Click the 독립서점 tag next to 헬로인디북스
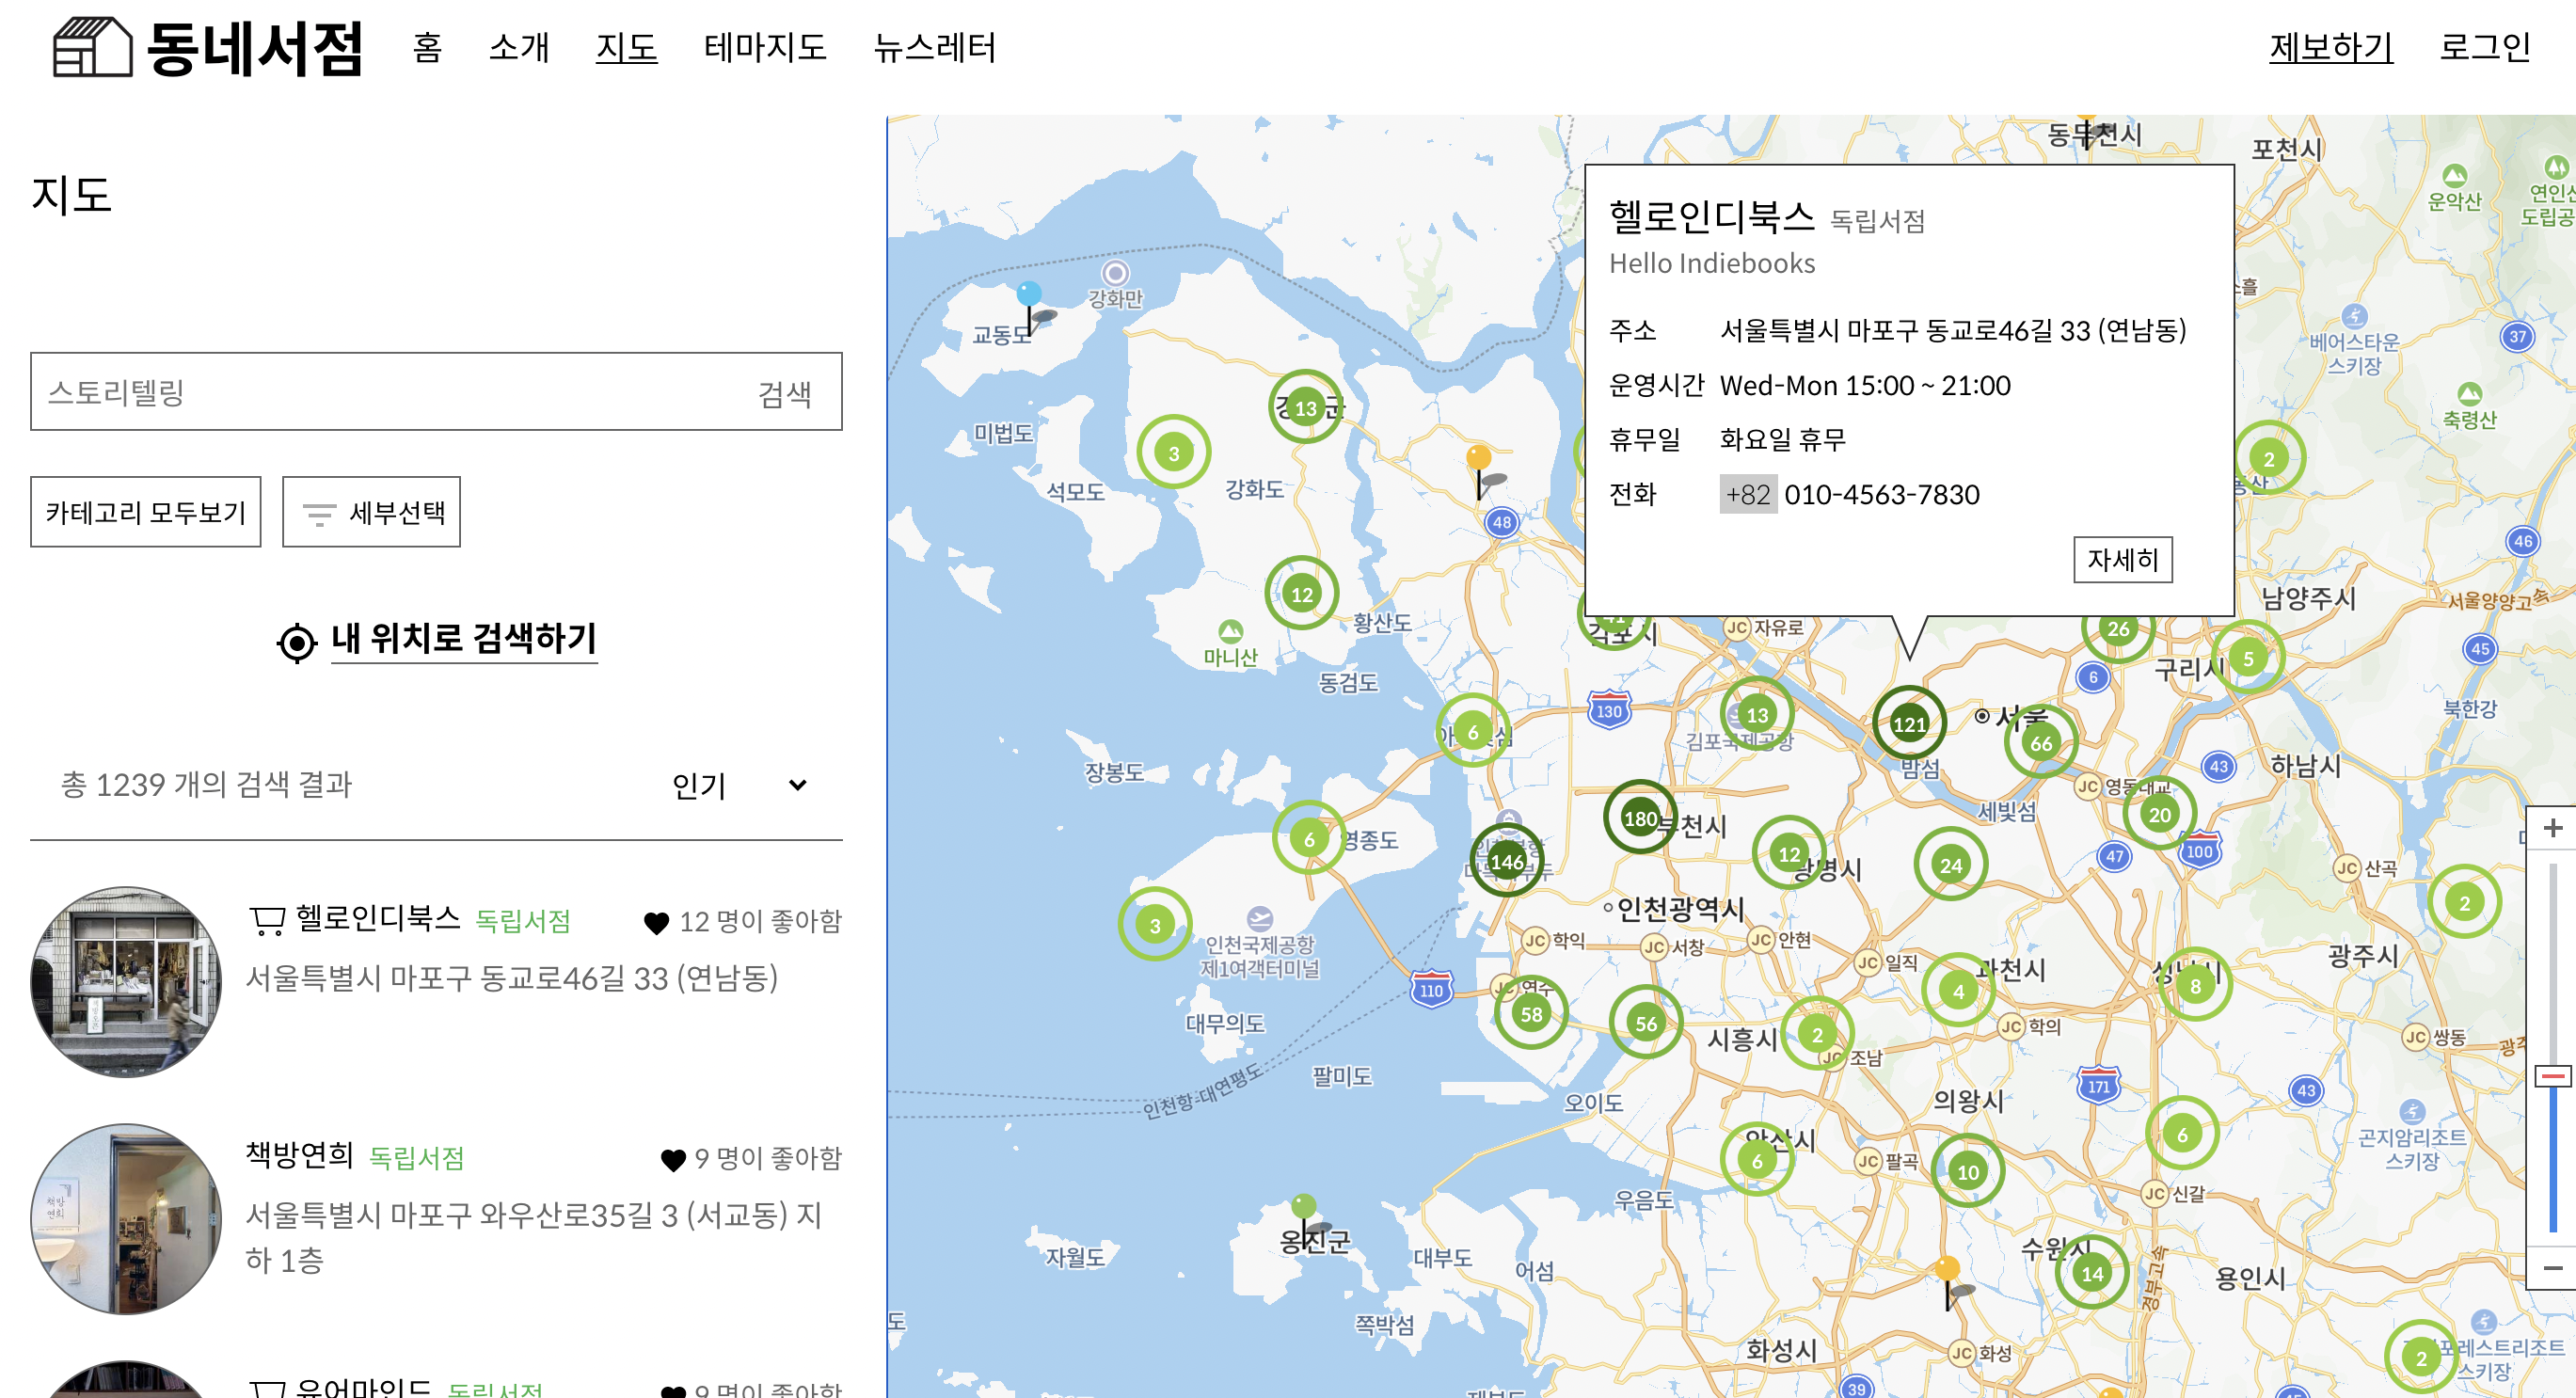This screenshot has width=2576, height=1398. pyautogui.click(x=523, y=920)
